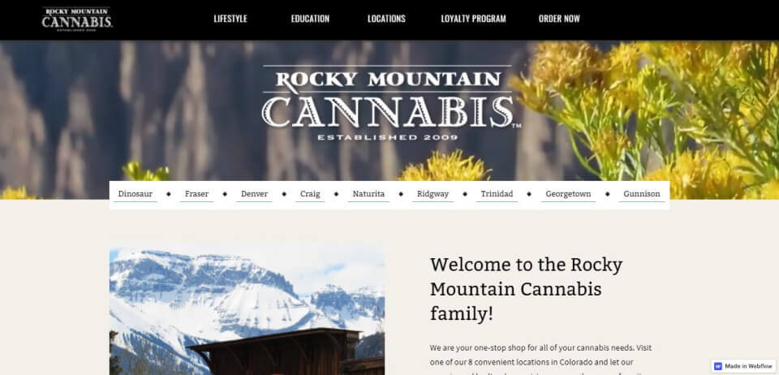The image size is (779, 375).
Task: Choose the Georgetown location
Action: (568, 194)
